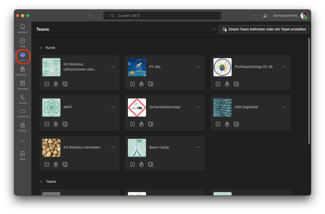Click Einem Team beitreten oder ein Team erstellen
The image size is (325, 214).
click(264, 29)
